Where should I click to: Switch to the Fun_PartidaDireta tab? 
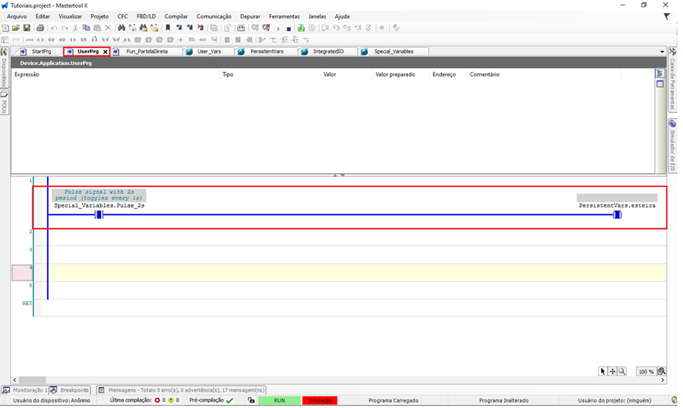[147, 52]
